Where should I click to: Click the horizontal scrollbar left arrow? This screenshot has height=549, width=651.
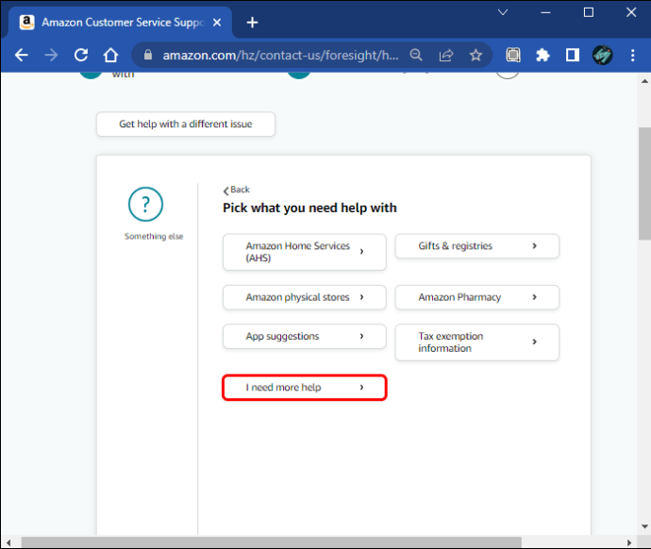point(8,542)
